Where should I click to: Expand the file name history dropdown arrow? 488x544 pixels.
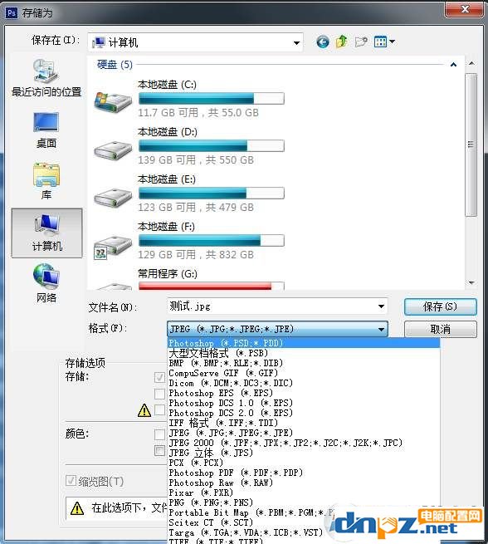coord(381,306)
